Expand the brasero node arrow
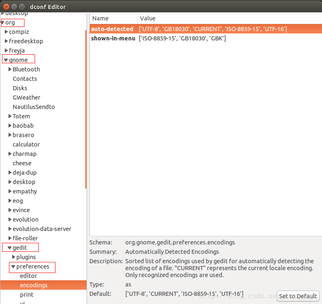Viewport: 322px width, 304px height. pyautogui.click(x=10, y=135)
